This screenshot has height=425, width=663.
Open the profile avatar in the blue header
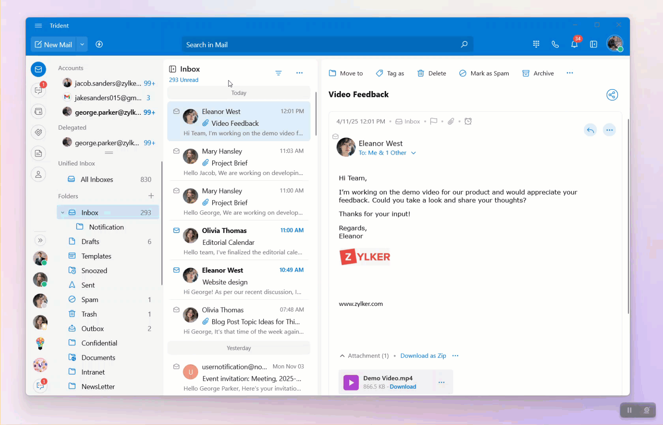(x=614, y=44)
